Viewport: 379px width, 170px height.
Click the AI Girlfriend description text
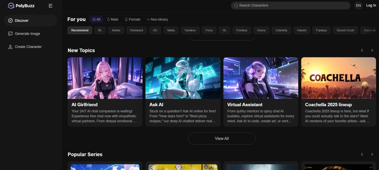pos(104,116)
